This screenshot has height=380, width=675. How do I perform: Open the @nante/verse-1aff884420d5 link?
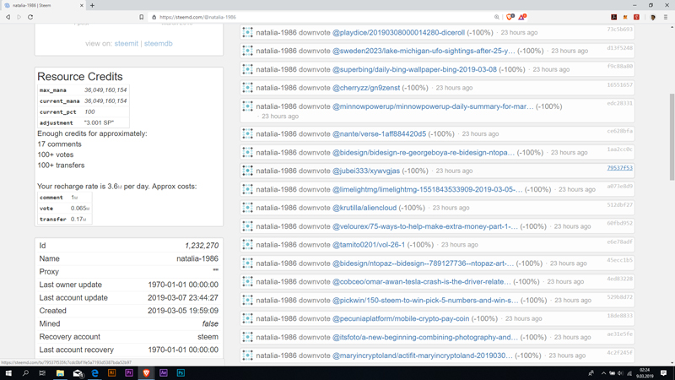[379, 134]
